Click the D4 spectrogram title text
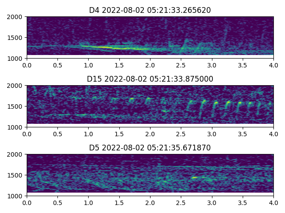This screenshot has height=213, width=285. (x=150, y=10)
